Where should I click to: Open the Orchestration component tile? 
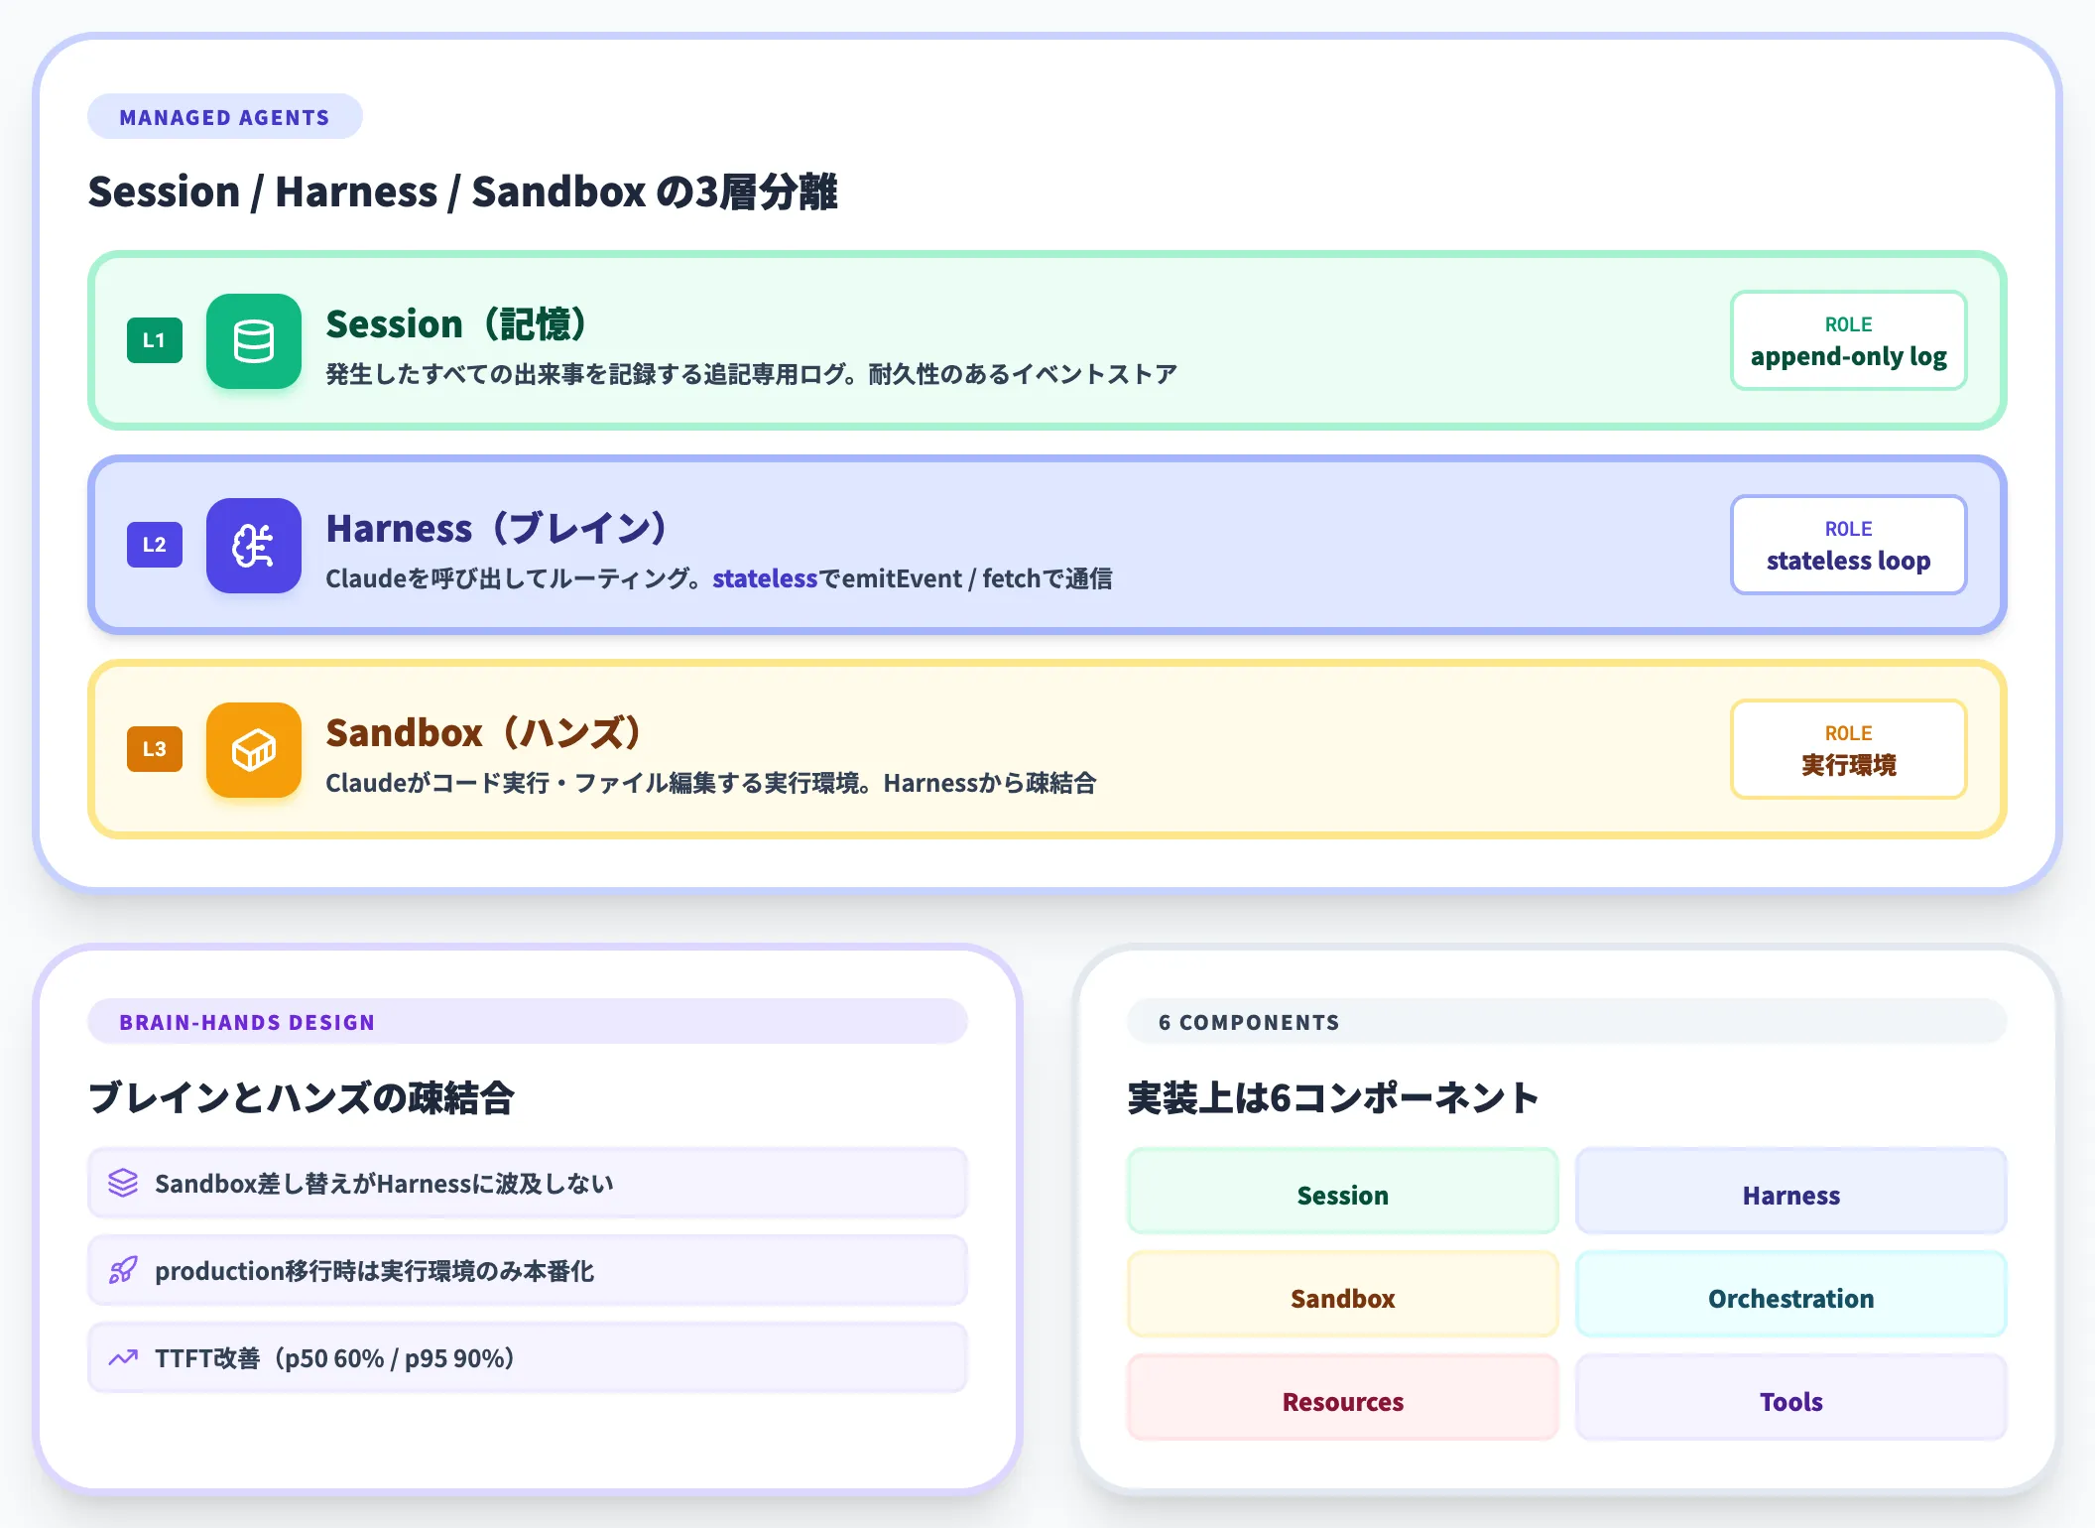tap(1791, 1295)
